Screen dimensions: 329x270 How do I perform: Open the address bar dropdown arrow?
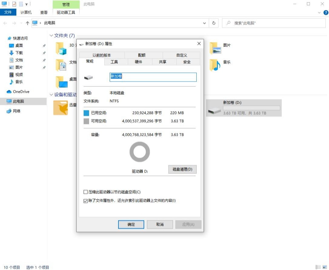tap(204, 23)
